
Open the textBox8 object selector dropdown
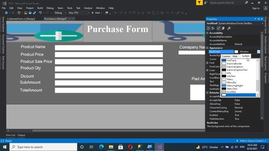click(262, 23)
